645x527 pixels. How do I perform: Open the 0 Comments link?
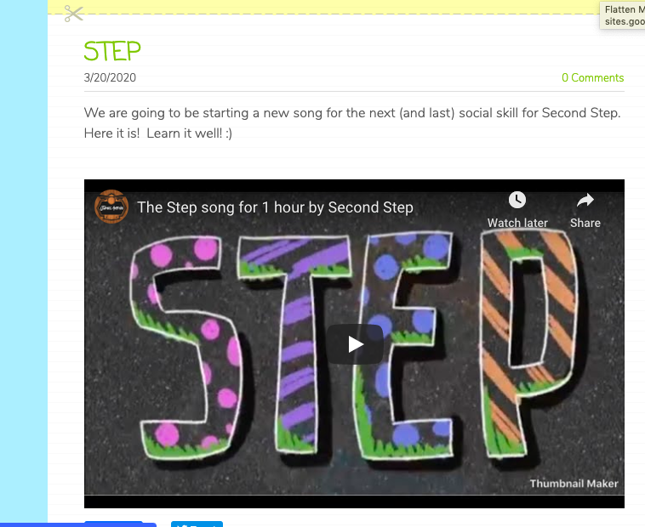point(593,77)
